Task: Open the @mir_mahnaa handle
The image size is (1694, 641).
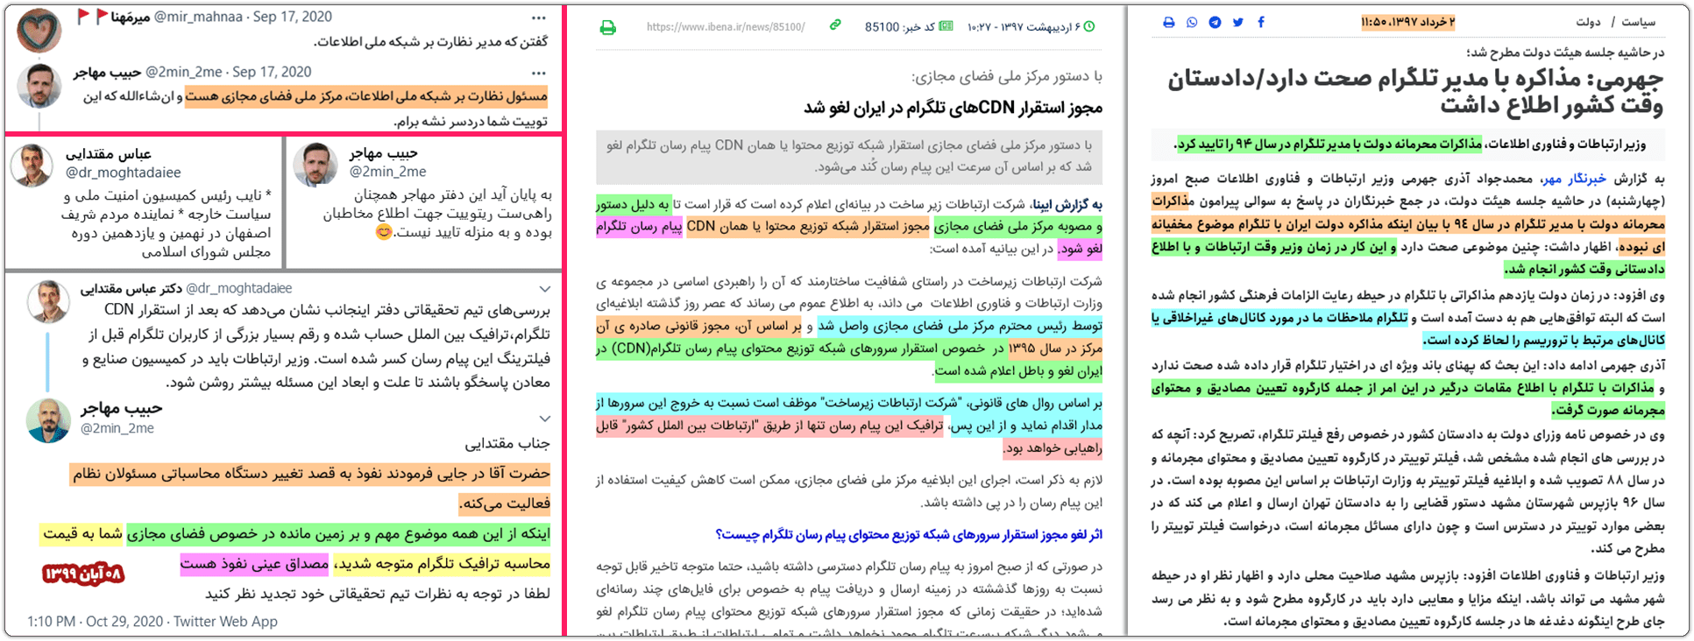Action: (x=198, y=17)
